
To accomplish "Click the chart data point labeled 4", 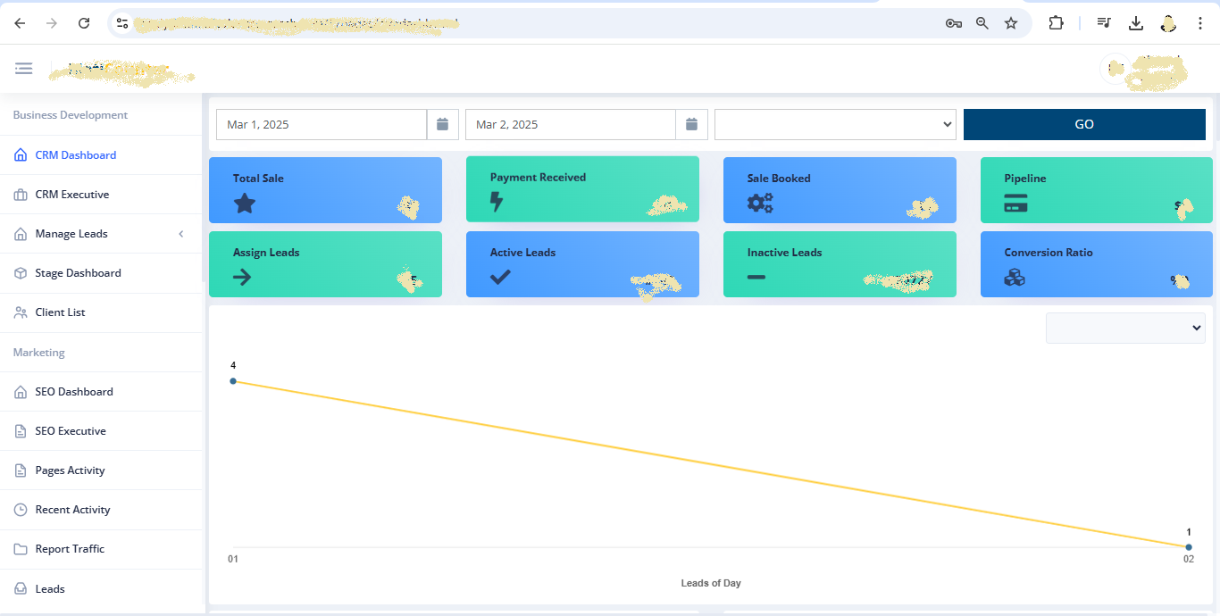I will tap(233, 381).
